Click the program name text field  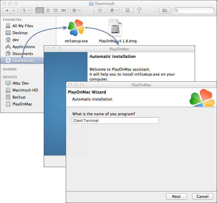tap(115, 120)
